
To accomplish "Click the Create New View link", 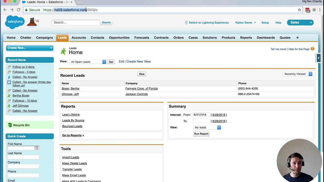I will point(138,61).
